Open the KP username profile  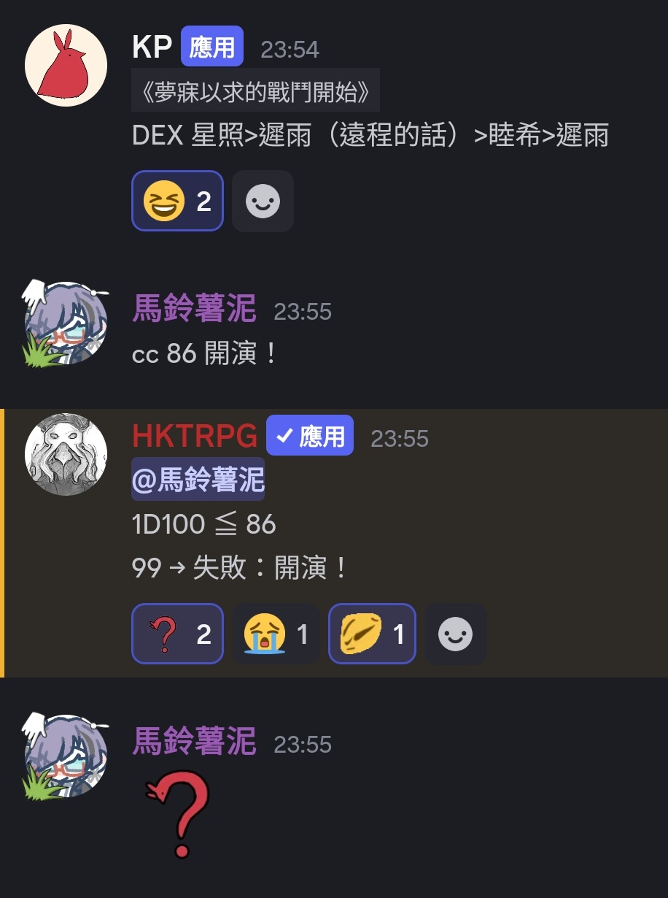[x=152, y=47]
